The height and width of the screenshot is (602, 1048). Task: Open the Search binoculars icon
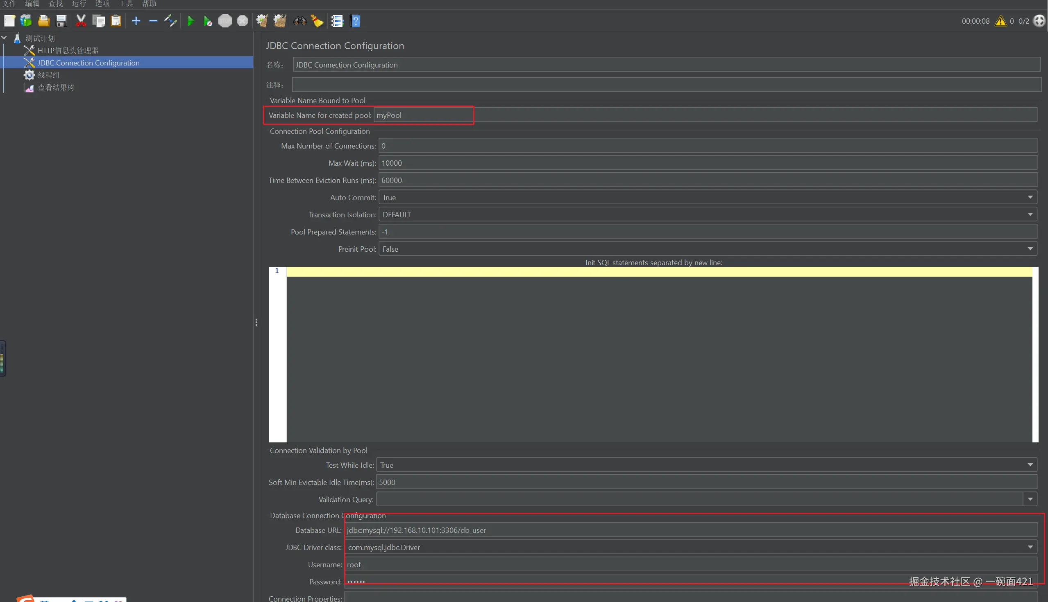pyautogui.click(x=299, y=21)
